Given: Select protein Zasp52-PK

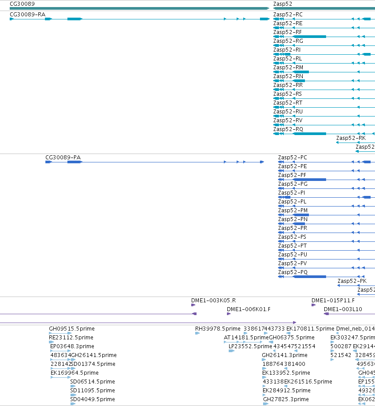Looking at the screenshot, I should pyautogui.click(x=352, y=281).
